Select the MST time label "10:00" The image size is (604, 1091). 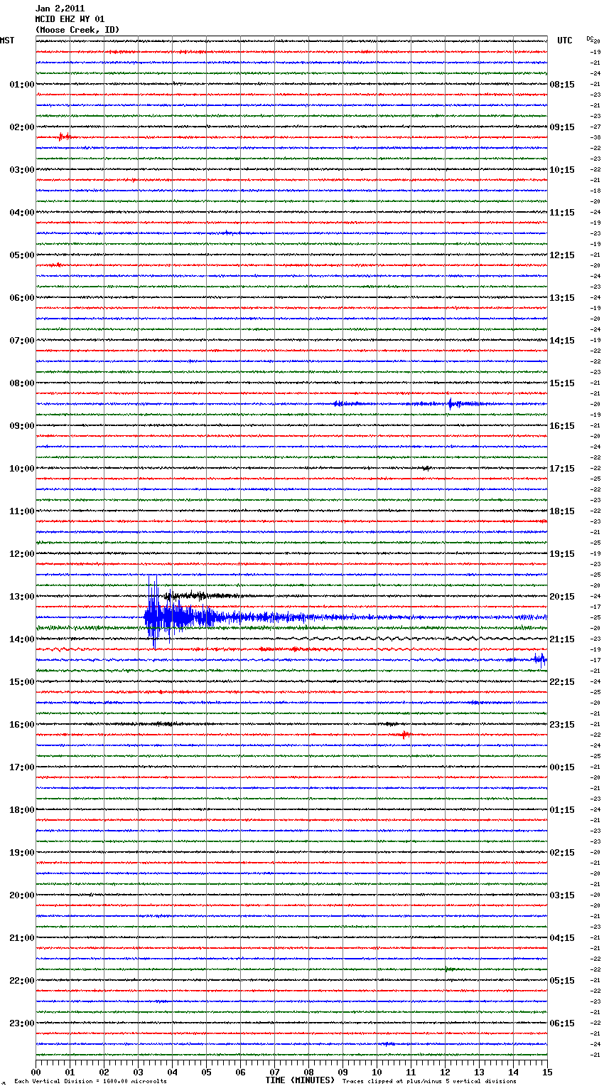[21, 469]
